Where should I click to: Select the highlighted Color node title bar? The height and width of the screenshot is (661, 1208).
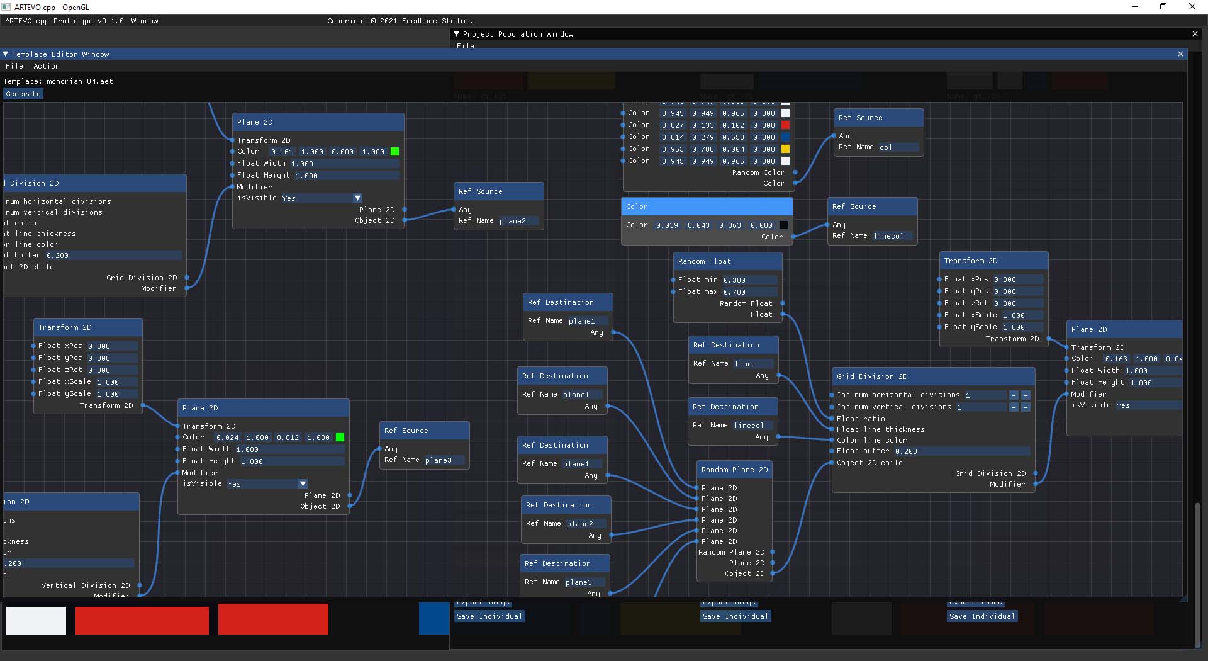707,206
